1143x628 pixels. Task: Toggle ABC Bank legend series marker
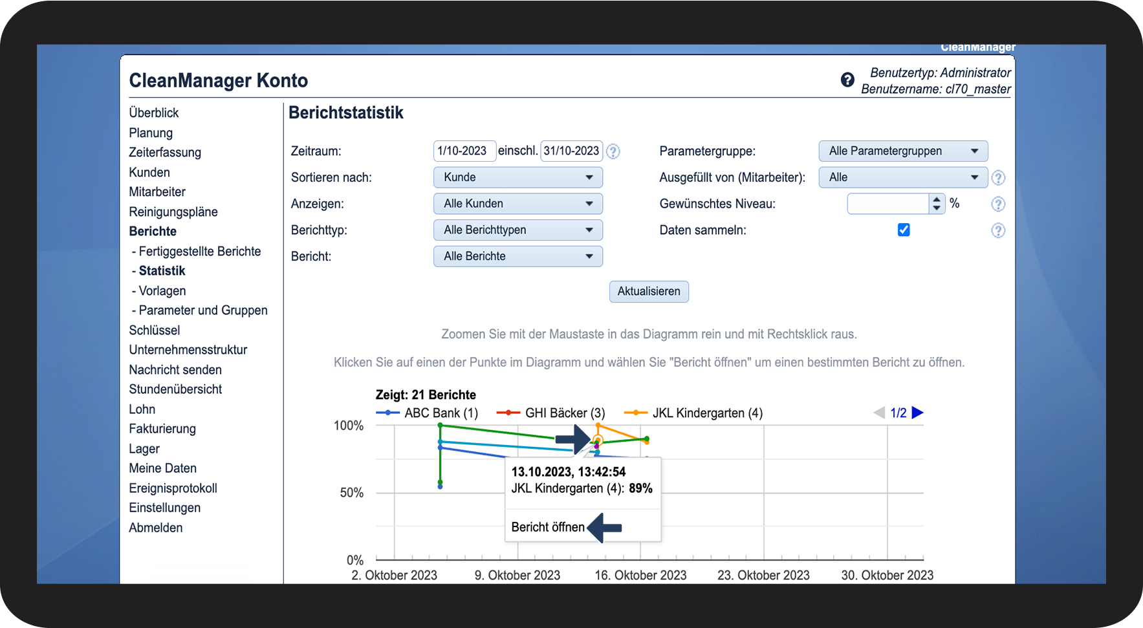pyautogui.click(x=387, y=413)
